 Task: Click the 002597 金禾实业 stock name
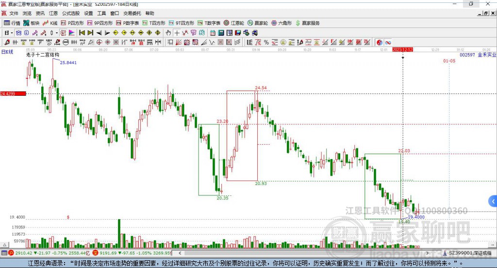pyautogui.click(x=478, y=55)
